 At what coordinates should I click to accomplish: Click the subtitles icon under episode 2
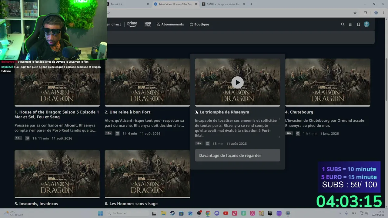(117, 134)
